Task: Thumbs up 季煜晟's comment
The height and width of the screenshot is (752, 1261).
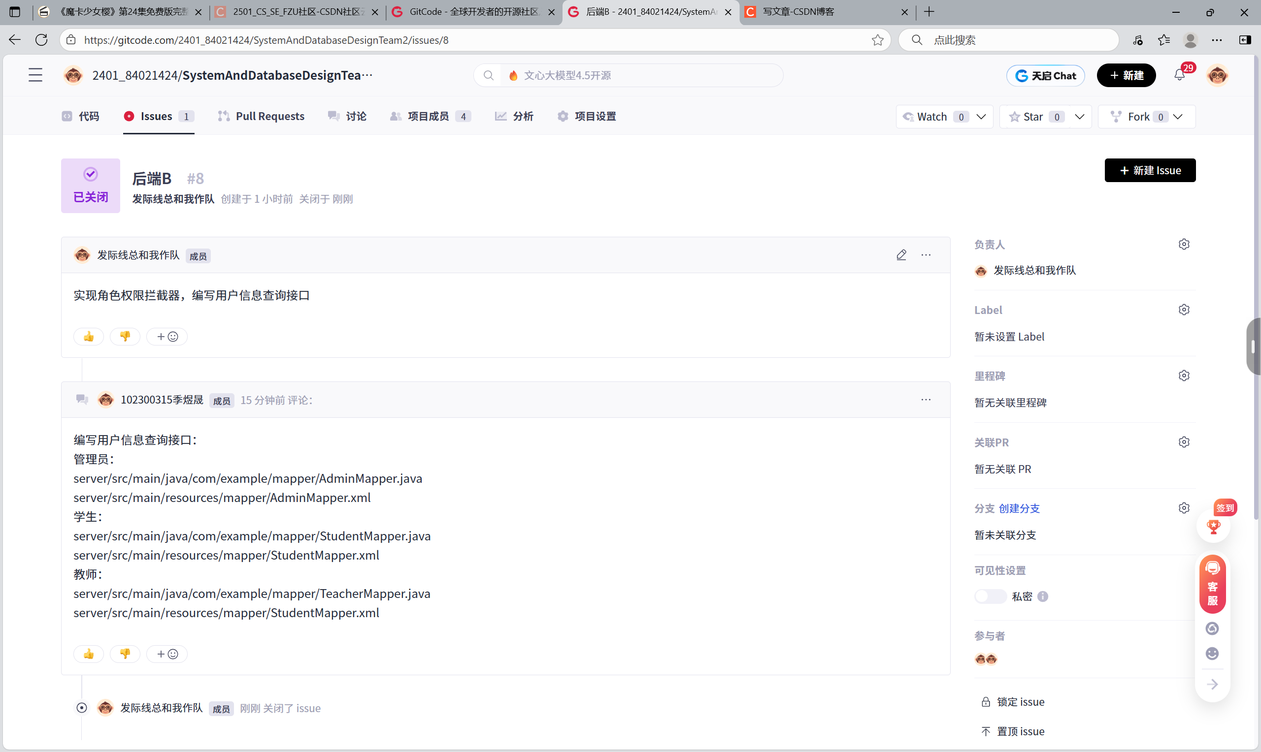Action: tap(89, 654)
